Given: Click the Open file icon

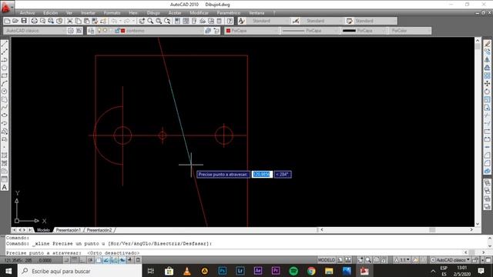Looking at the screenshot, I should click(x=15, y=21).
